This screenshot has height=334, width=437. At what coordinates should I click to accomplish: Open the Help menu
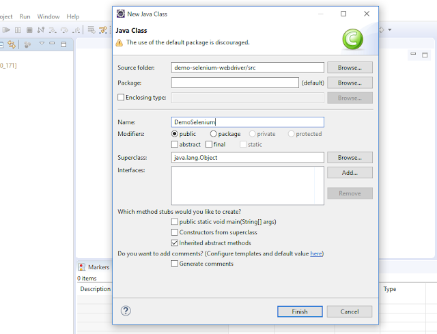click(73, 16)
